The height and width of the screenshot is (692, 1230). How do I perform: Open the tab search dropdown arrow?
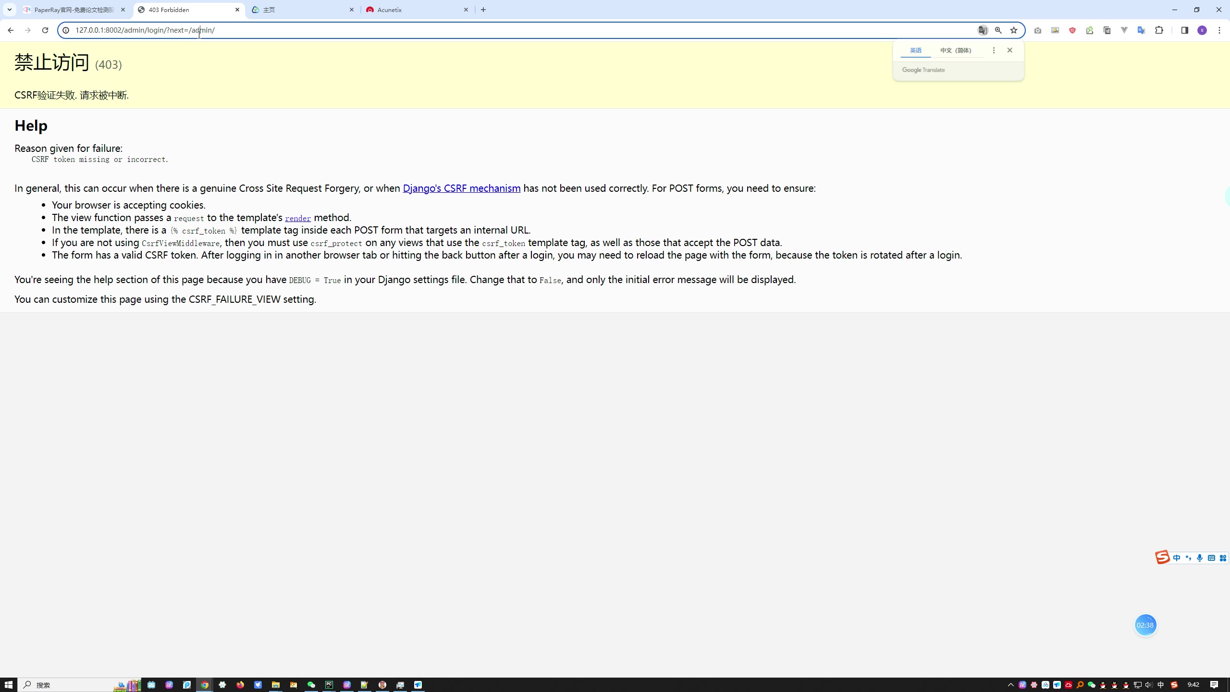click(x=9, y=10)
